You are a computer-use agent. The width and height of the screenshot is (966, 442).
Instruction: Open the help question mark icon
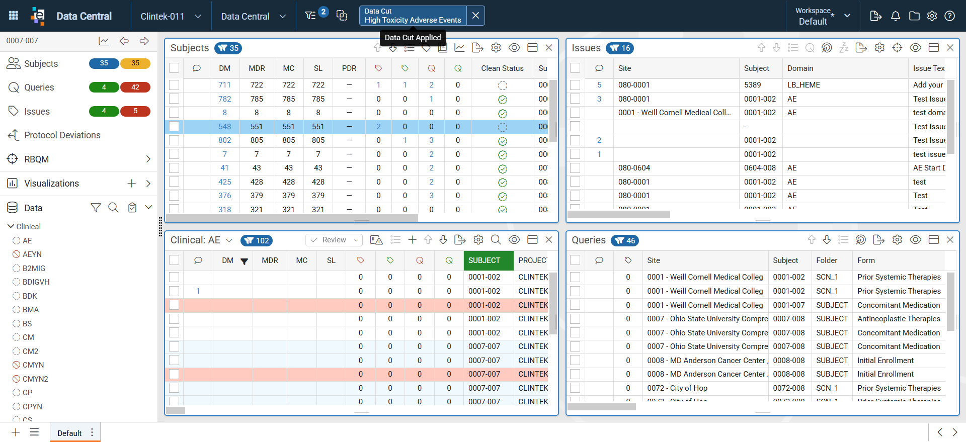(x=950, y=16)
